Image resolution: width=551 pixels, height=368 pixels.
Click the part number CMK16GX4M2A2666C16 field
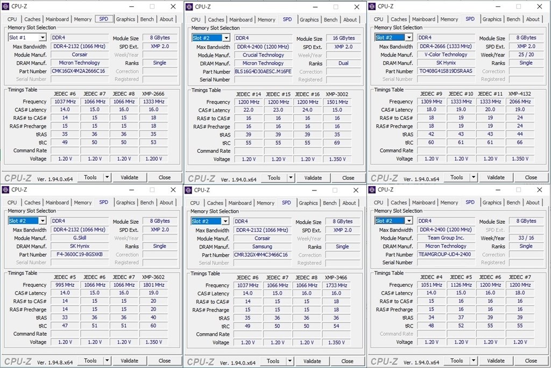pos(80,71)
